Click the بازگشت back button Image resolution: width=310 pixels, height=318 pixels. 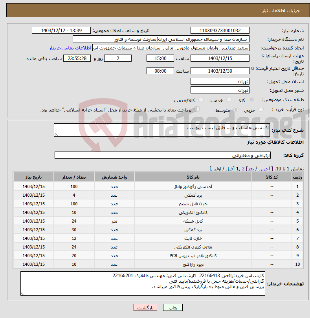point(145,307)
